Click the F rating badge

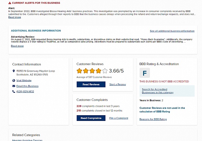click(145, 73)
